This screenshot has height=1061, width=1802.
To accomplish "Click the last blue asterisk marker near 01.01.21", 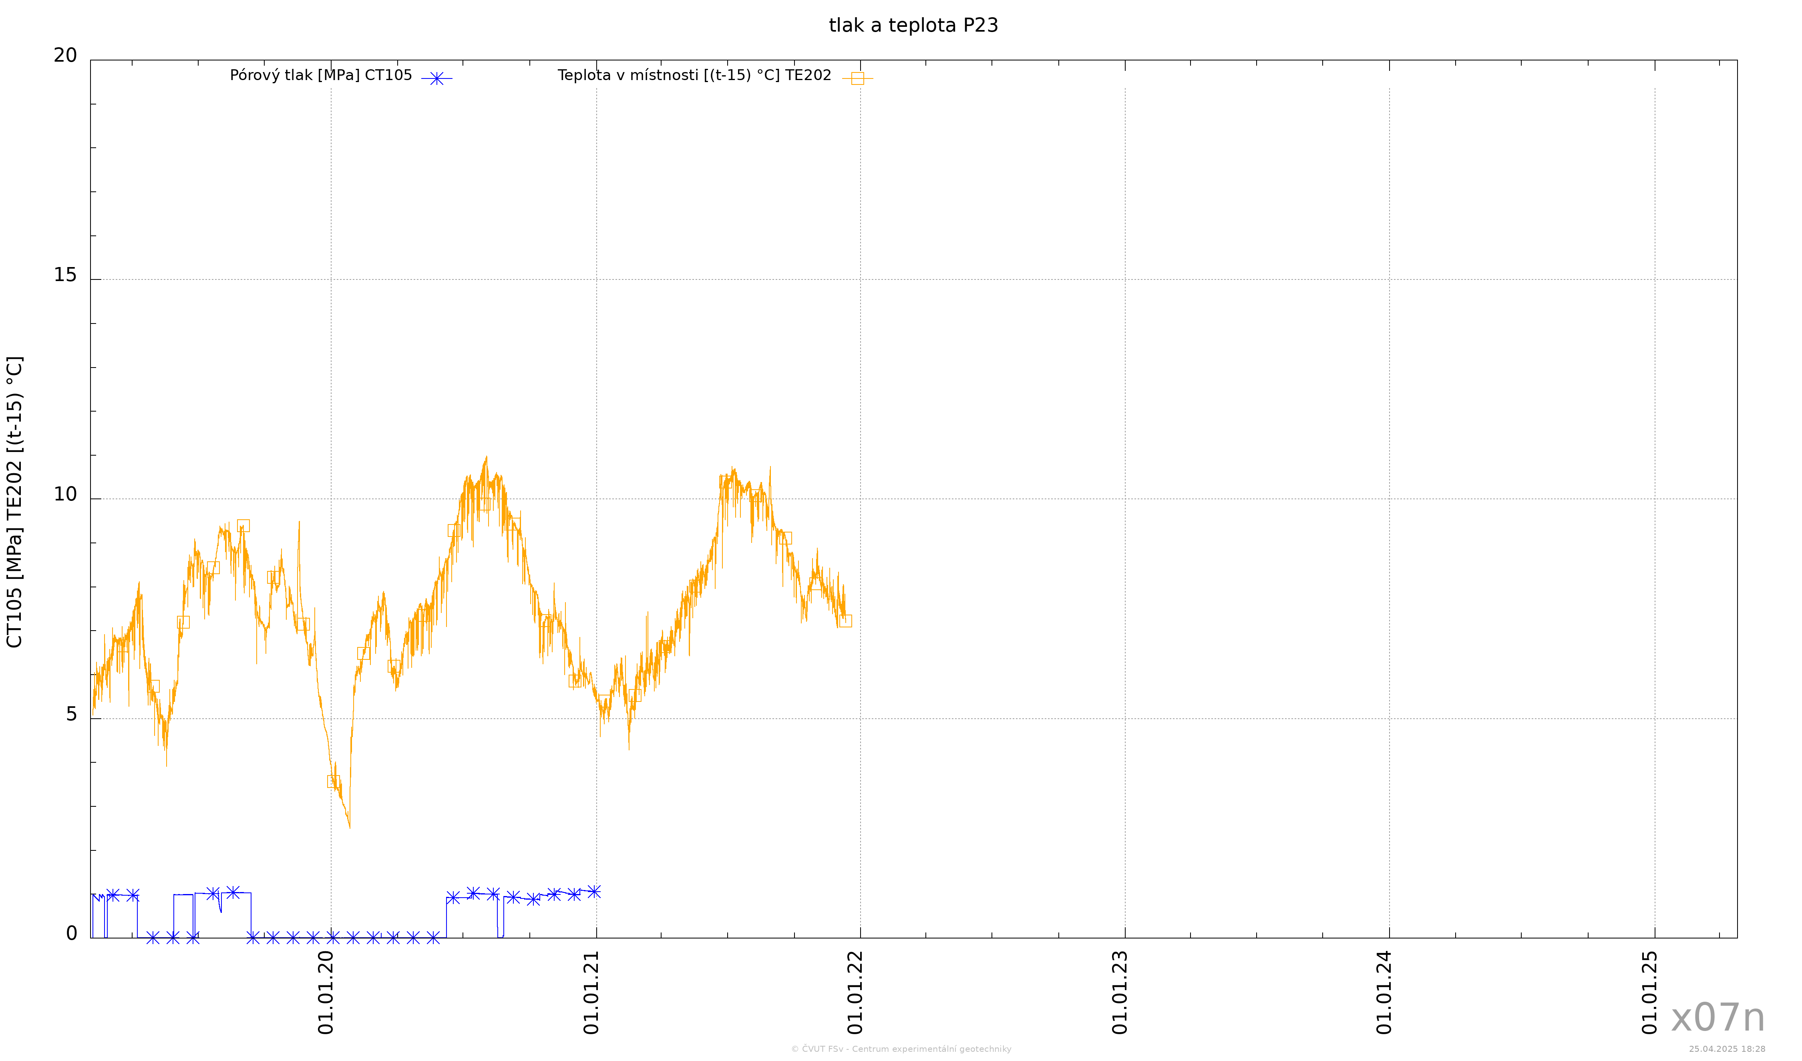I will [593, 892].
